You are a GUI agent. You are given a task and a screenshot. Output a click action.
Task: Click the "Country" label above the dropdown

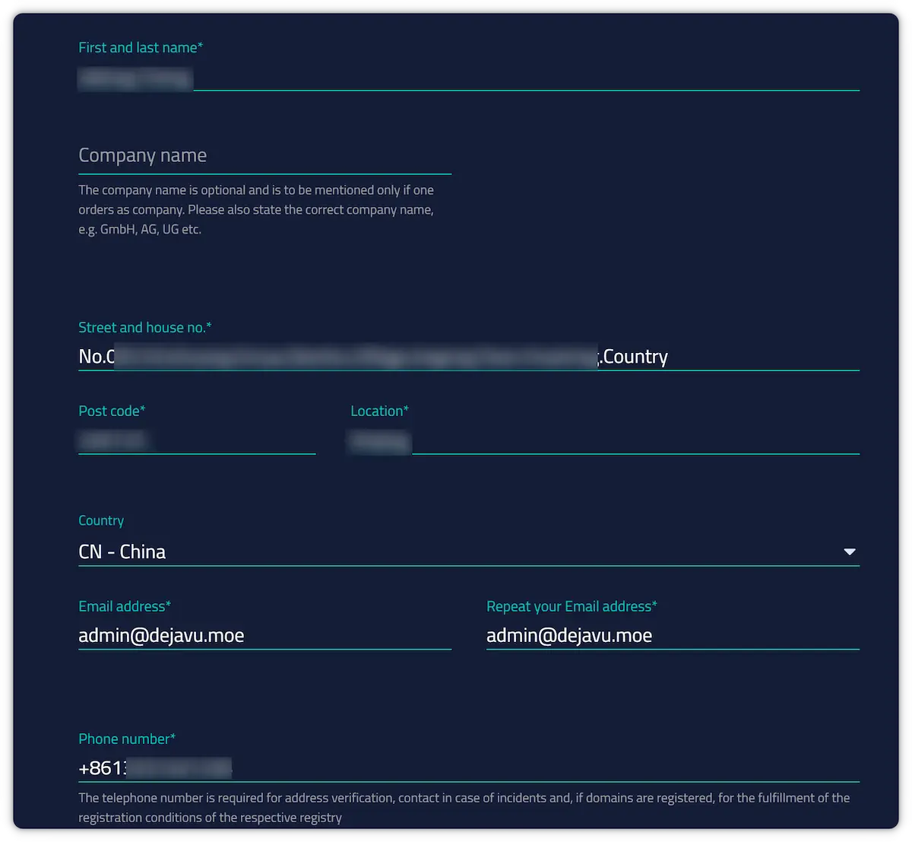click(x=101, y=520)
